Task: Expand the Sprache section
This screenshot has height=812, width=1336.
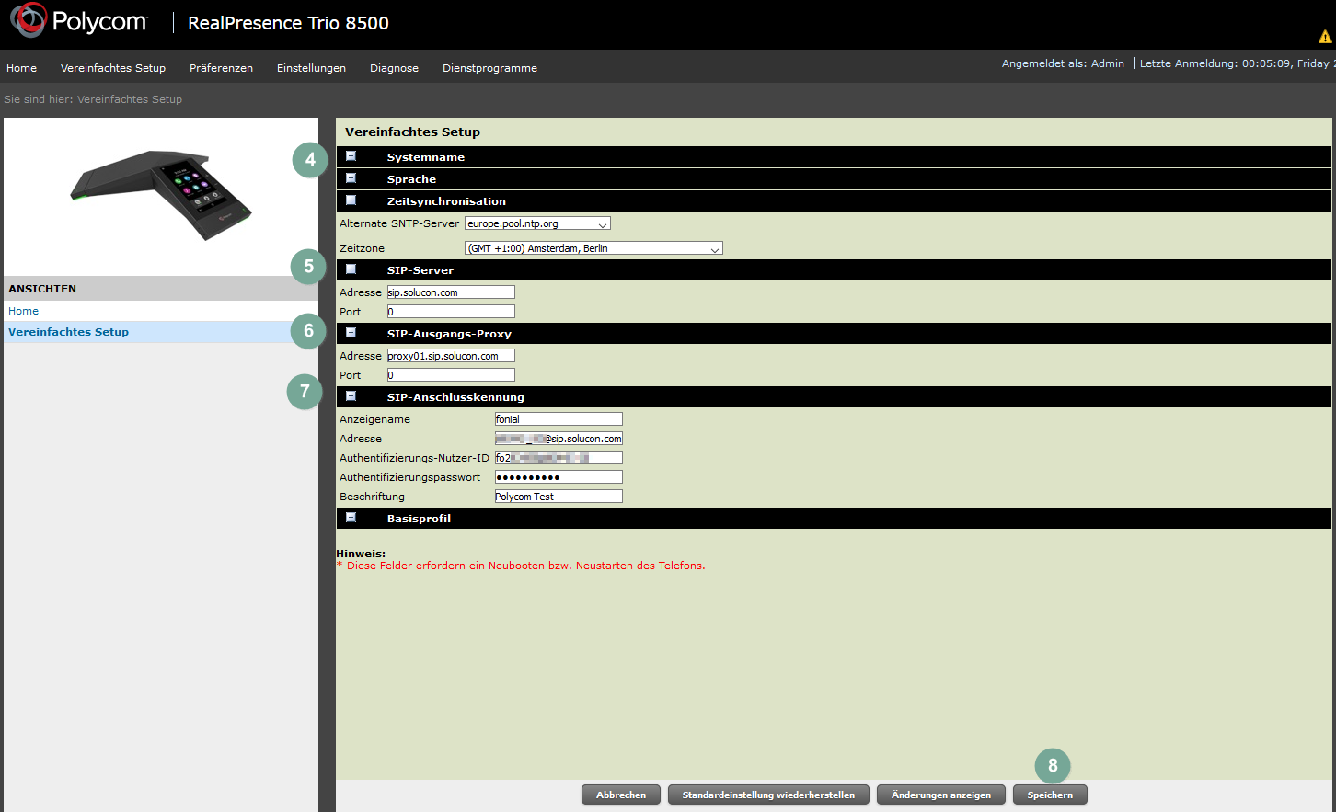Action: [x=351, y=178]
